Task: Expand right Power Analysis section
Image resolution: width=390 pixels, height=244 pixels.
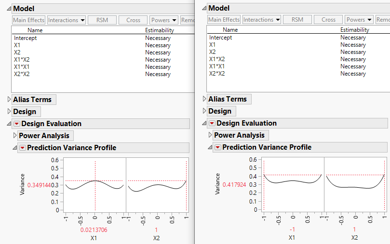Action: point(210,135)
